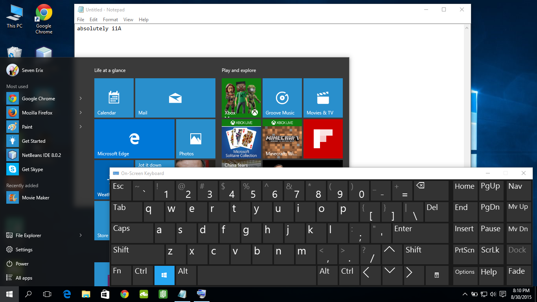537x302 pixels.
Task: Launch Groove Music from the Start menu
Action: (281, 98)
